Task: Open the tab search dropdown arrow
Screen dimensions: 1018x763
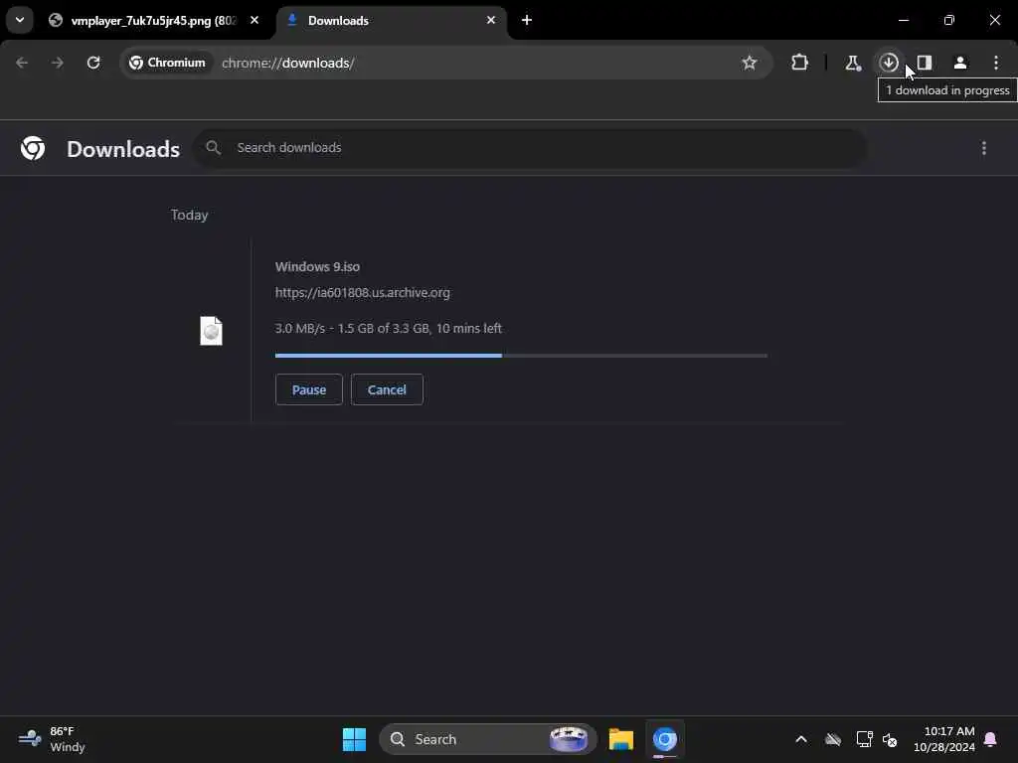Action: (20, 20)
